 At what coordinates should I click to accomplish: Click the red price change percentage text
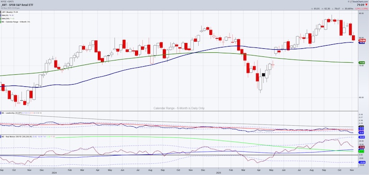click(x=362, y=9)
